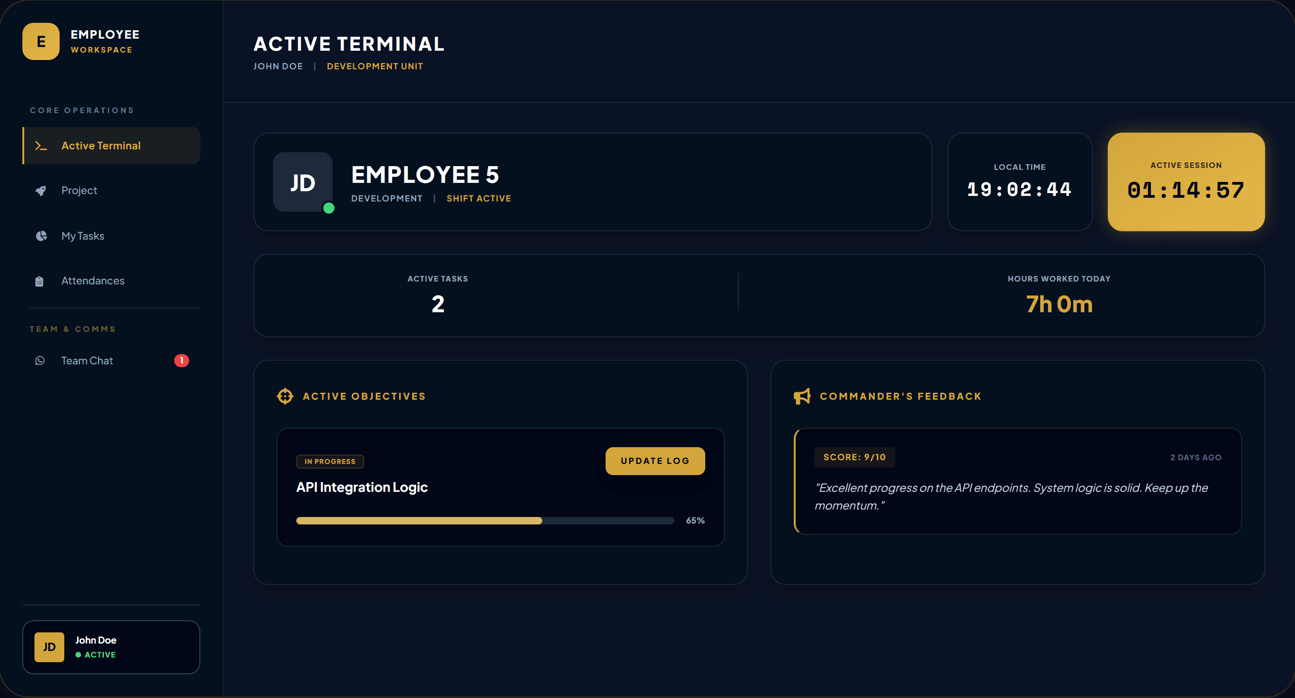This screenshot has height=698, width=1295.
Task: Click the Development Unit header label
Action: pyautogui.click(x=375, y=66)
